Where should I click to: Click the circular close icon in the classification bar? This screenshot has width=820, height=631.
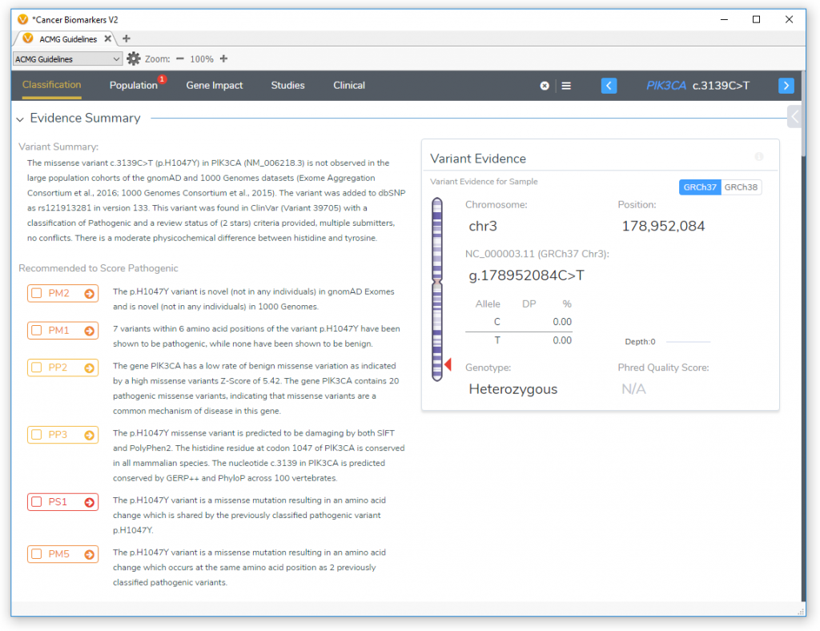tap(545, 86)
